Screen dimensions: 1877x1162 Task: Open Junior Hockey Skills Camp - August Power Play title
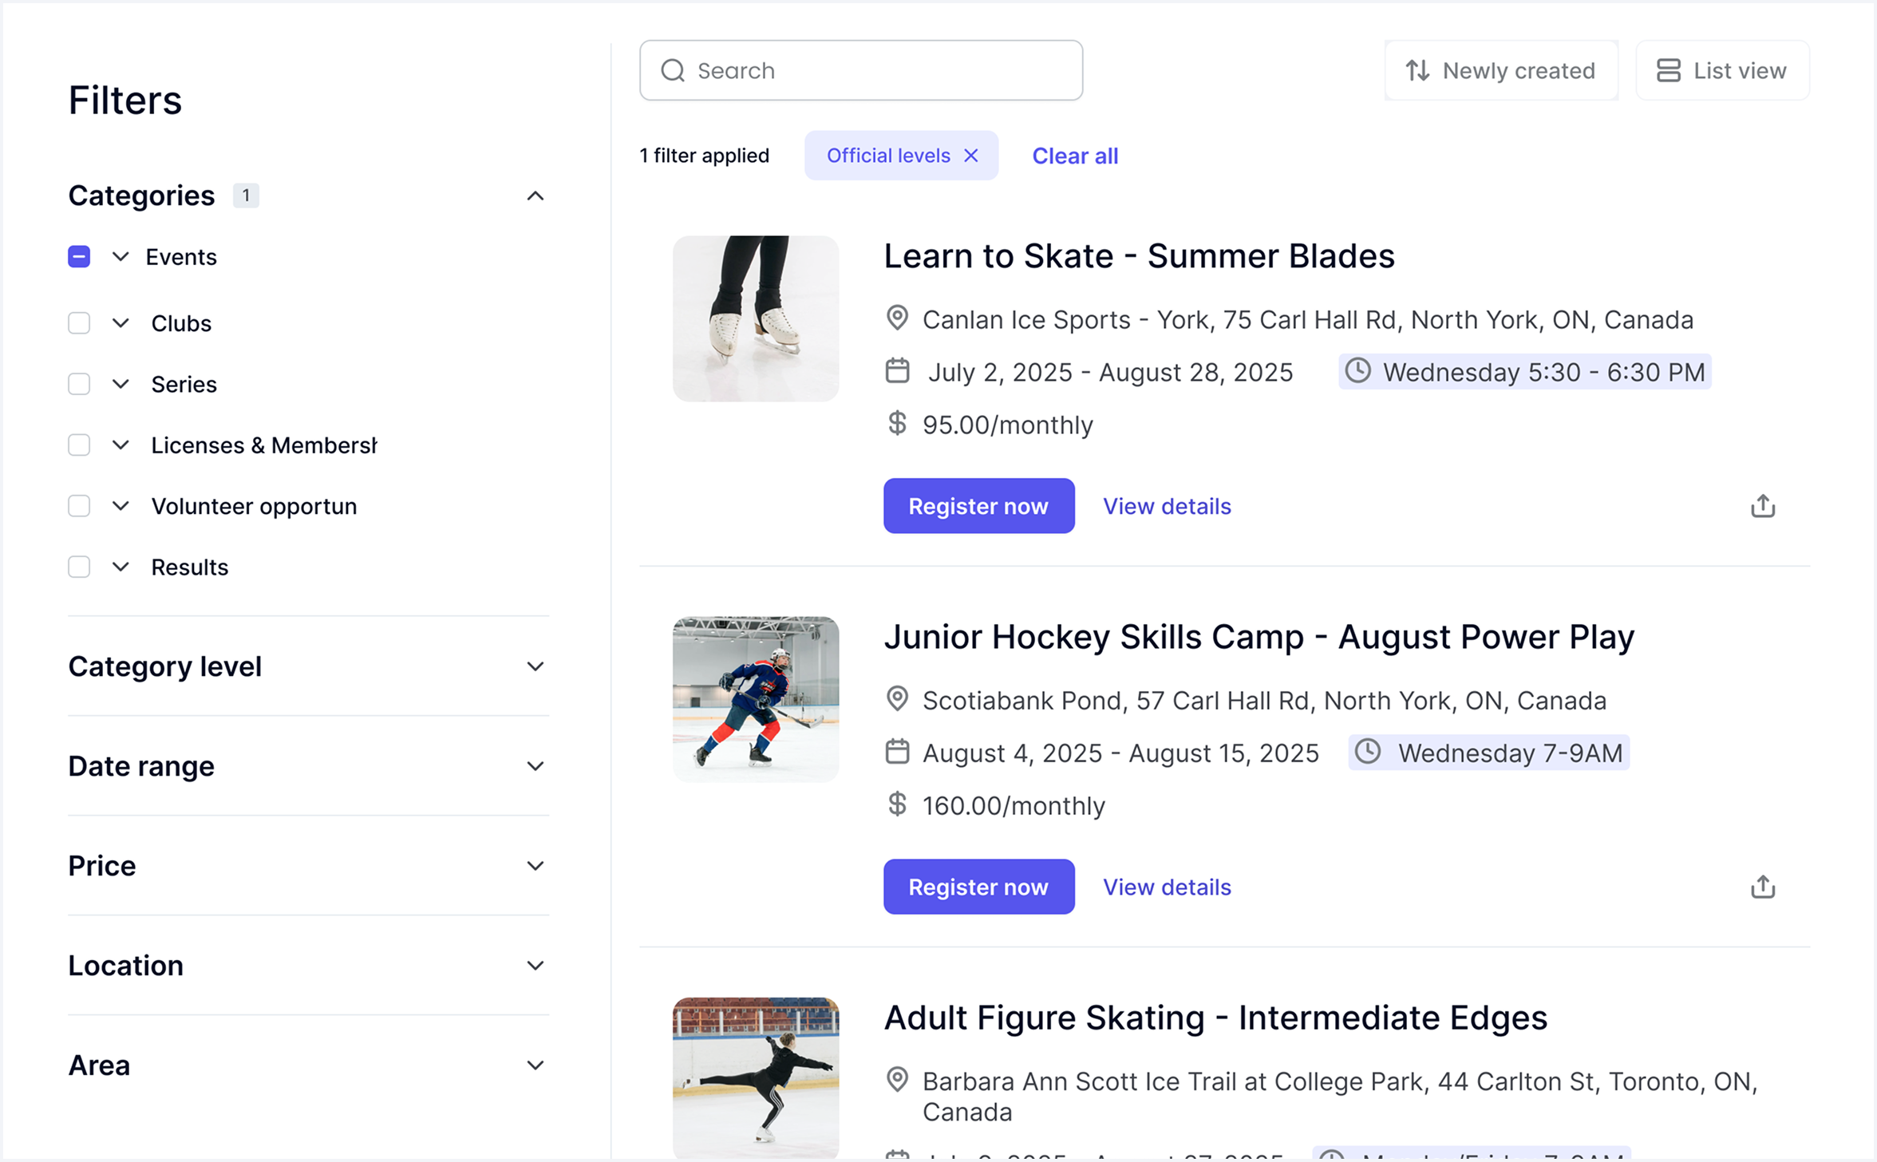1259,637
